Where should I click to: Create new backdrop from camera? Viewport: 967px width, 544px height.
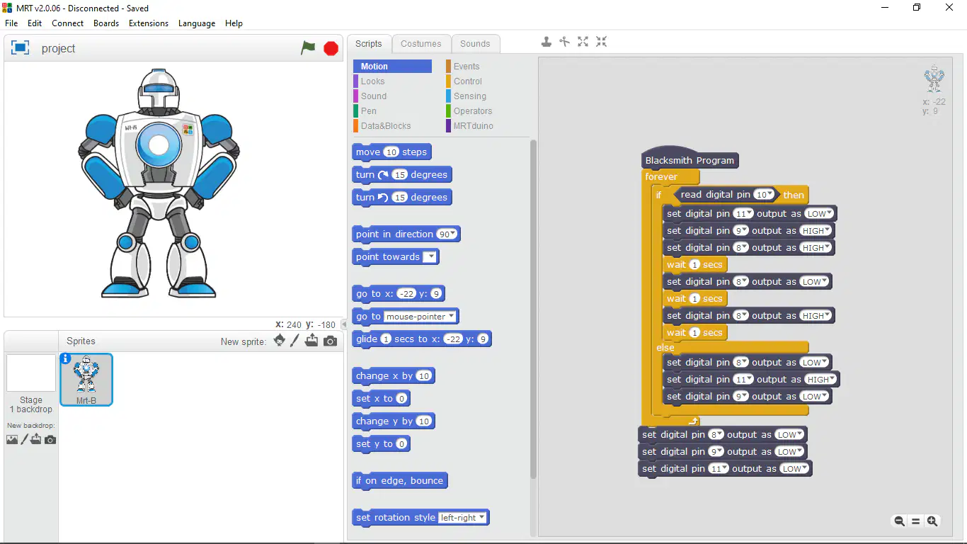tap(50, 440)
